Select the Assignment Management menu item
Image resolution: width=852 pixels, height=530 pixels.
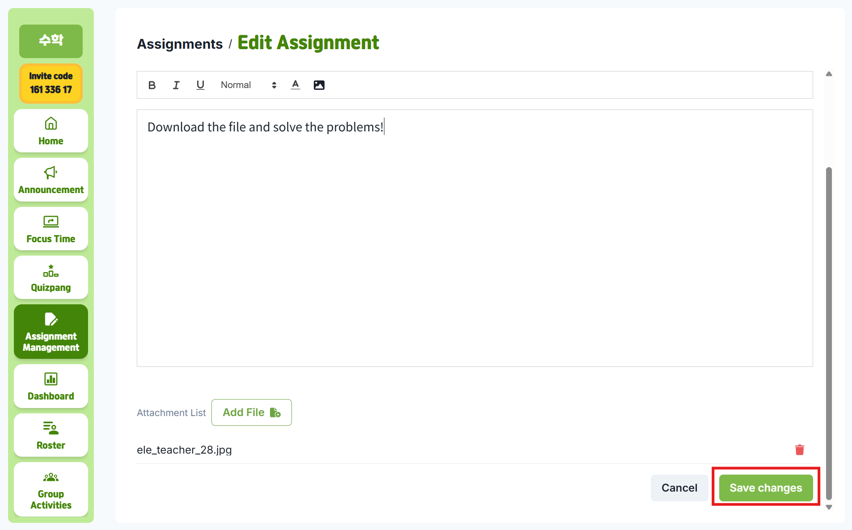coord(51,332)
